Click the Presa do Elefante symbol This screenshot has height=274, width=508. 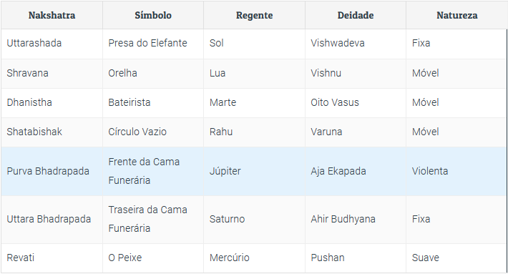point(147,43)
